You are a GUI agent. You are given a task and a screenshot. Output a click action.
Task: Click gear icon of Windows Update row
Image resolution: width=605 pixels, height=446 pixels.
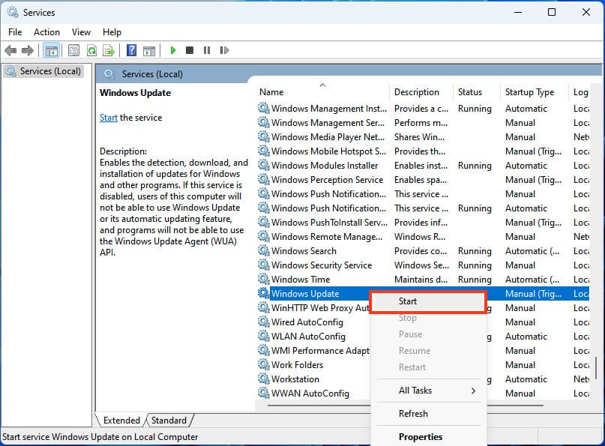click(264, 294)
